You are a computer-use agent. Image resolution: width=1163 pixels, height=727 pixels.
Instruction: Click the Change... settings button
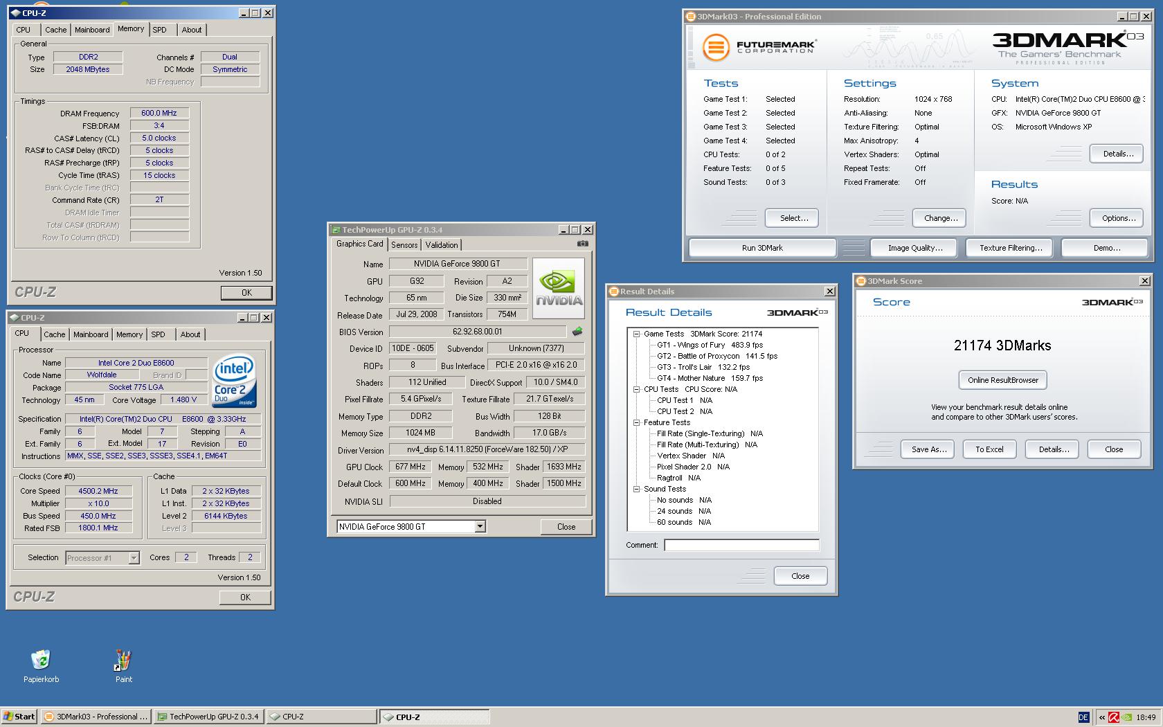pyautogui.click(x=941, y=218)
